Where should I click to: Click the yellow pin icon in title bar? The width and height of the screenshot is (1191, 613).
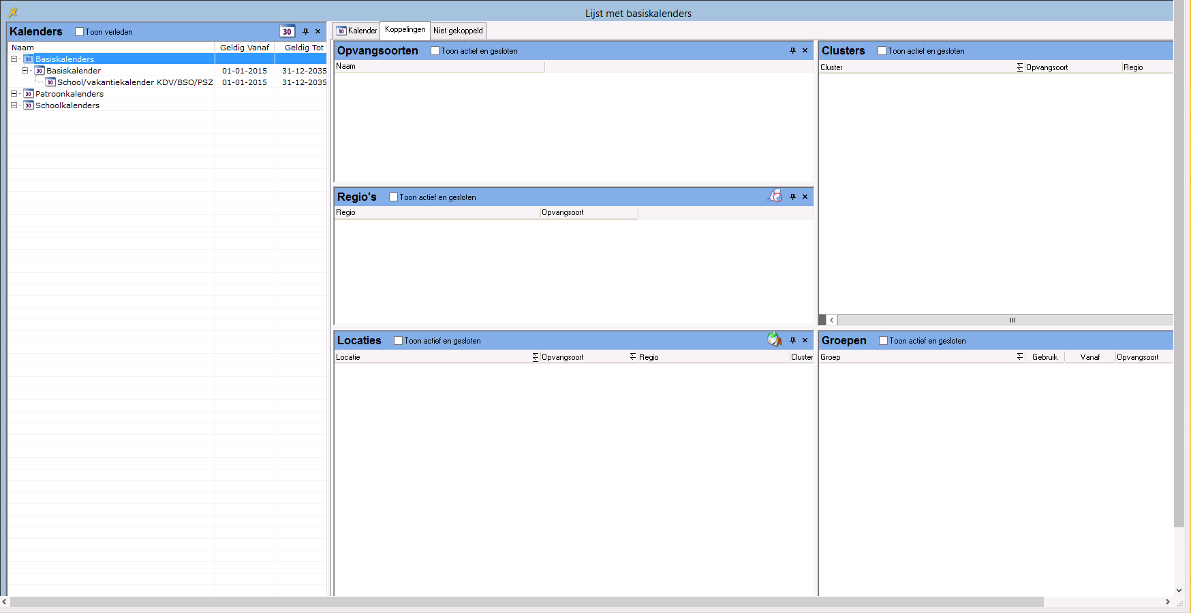click(12, 12)
